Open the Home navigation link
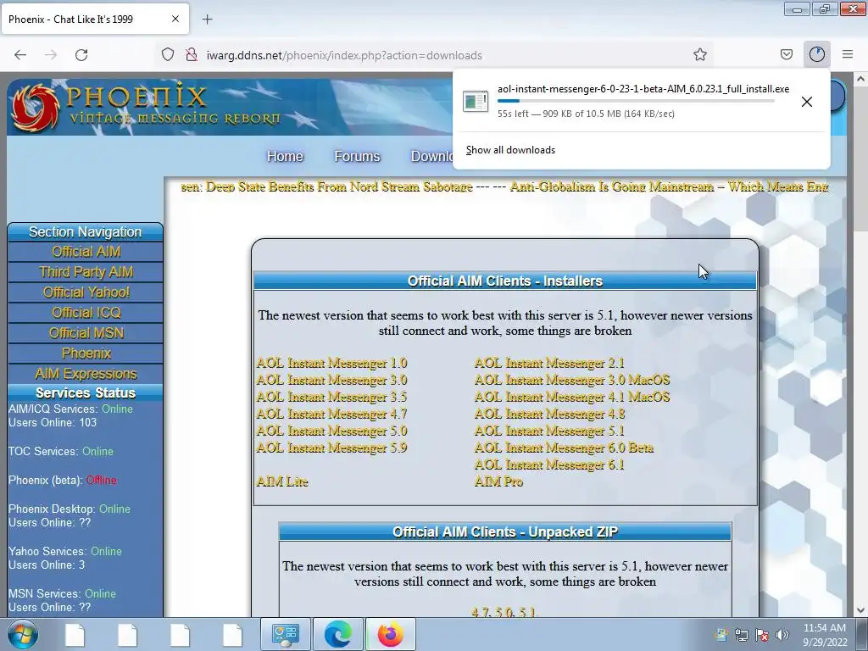The width and height of the screenshot is (868, 651). point(285,157)
